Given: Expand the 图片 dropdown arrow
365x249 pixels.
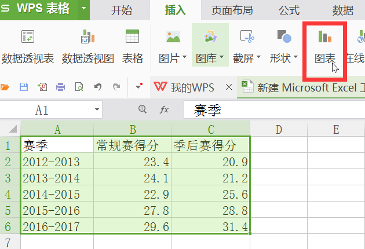Looking at the screenshot, I should pyautogui.click(x=184, y=57).
